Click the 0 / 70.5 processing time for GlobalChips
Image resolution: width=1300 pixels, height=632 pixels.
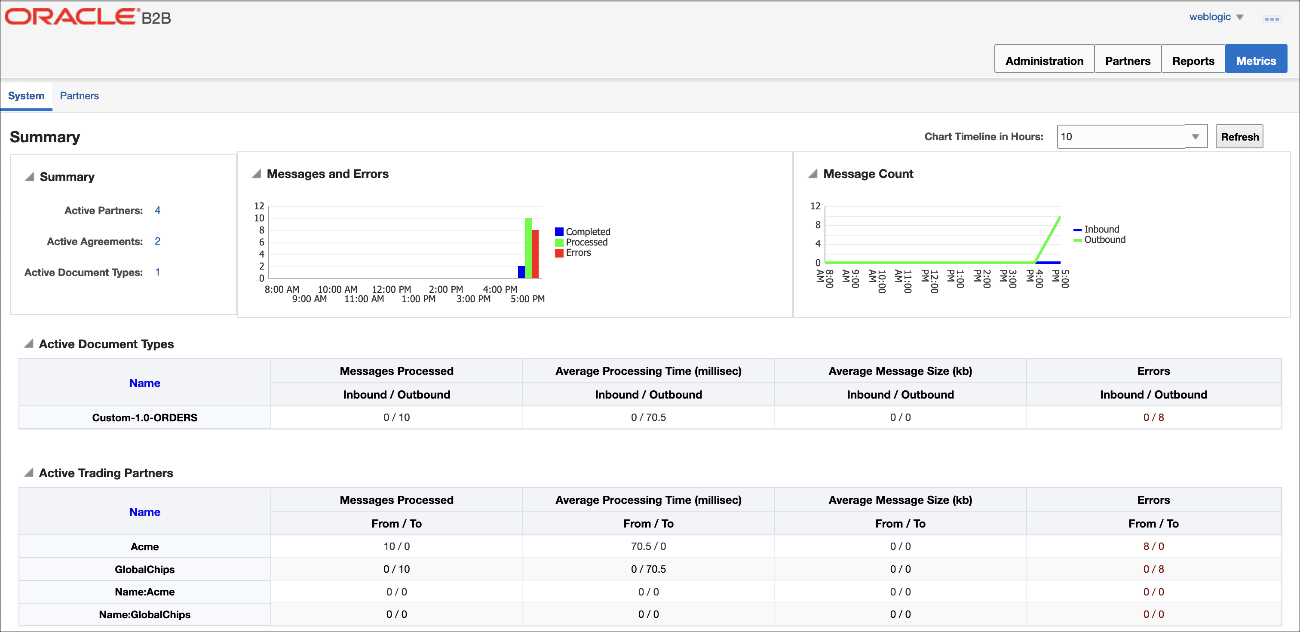(x=648, y=569)
